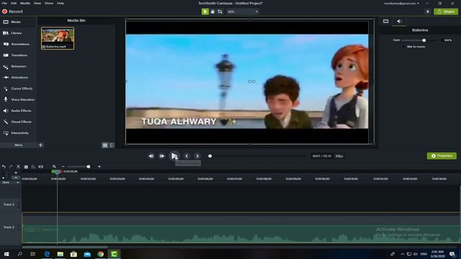
Task: Click the Redo icon on timeline toolbar
Action: click(11, 167)
